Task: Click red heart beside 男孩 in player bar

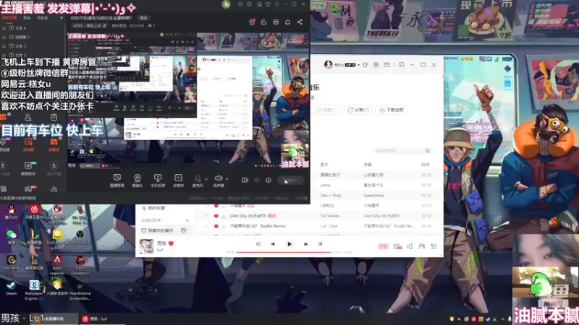Action: coord(171,243)
